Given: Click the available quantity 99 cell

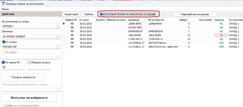Looking at the screenshot, I should point(221,28).
